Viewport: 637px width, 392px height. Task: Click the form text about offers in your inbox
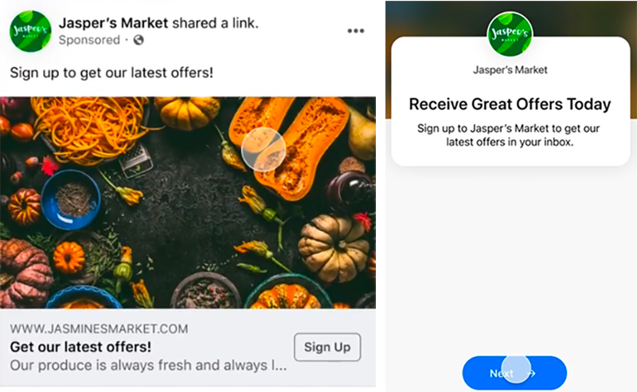(x=509, y=135)
